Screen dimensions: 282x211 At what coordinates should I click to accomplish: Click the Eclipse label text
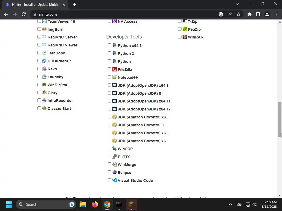click(124, 173)
